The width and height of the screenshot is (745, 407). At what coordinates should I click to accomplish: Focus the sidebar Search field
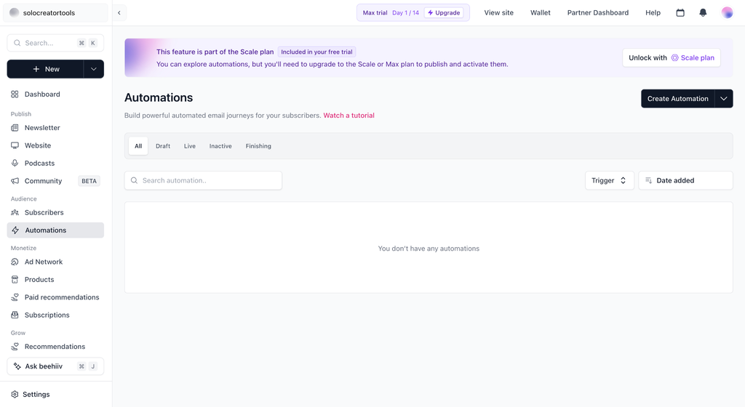[55, 43]
